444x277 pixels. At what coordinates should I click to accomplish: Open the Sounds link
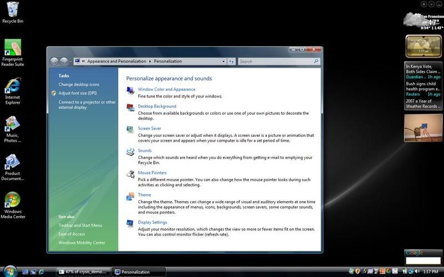[145, 151]
